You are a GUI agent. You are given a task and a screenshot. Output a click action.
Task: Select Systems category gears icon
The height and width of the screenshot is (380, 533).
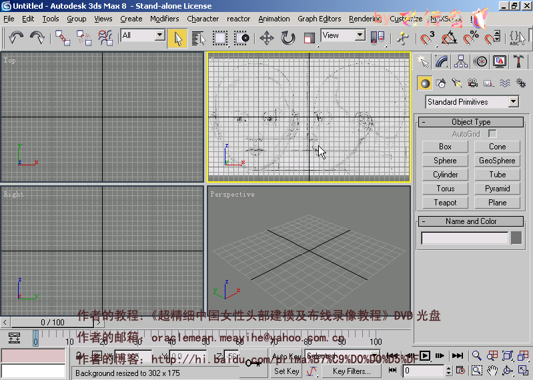pos(521,83)
